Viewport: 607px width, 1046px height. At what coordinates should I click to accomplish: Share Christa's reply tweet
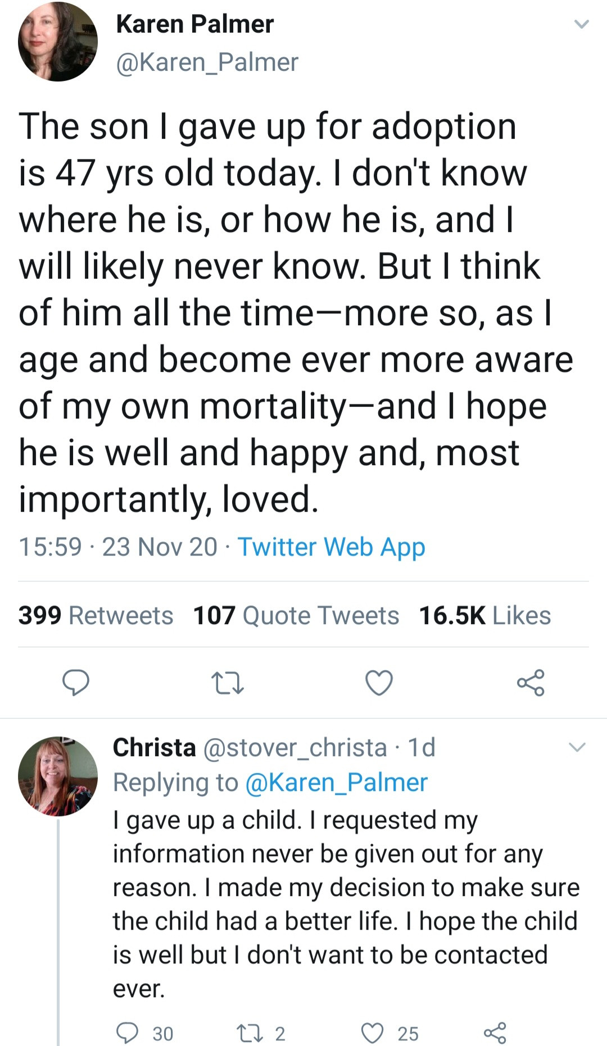(495, 1033)
